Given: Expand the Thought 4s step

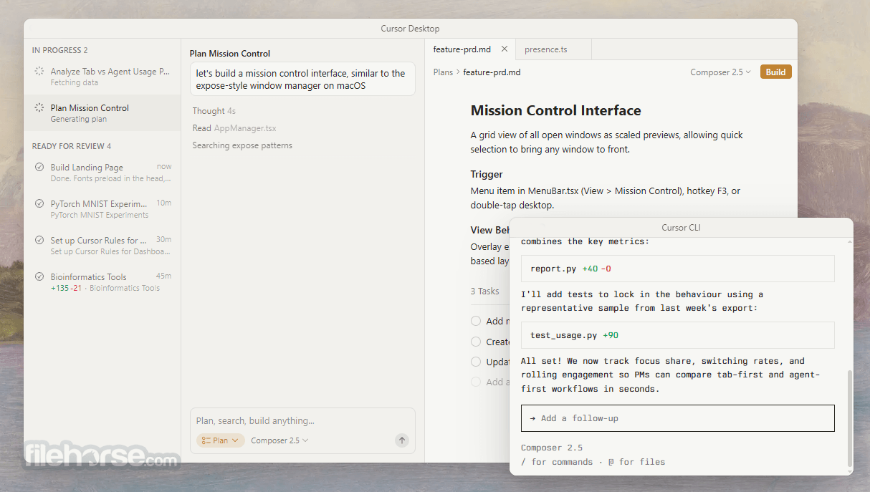Looking at the screenshot, I should click(214, 111).
